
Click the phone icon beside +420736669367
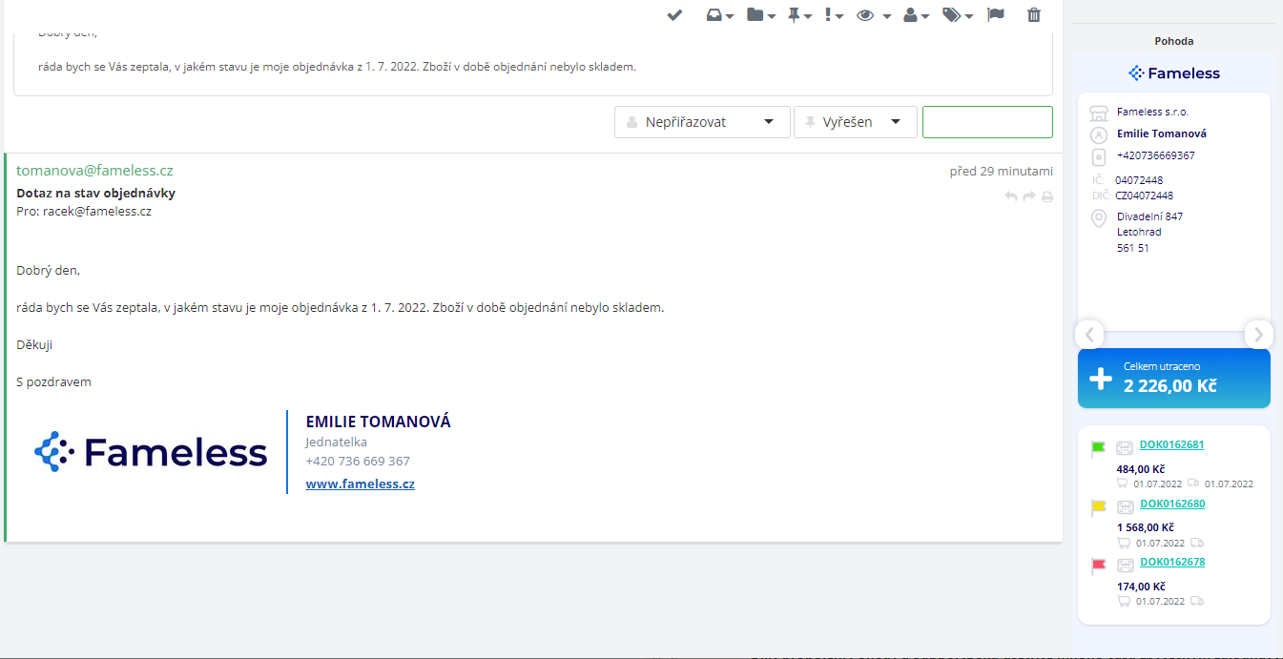pos(1098,156)
